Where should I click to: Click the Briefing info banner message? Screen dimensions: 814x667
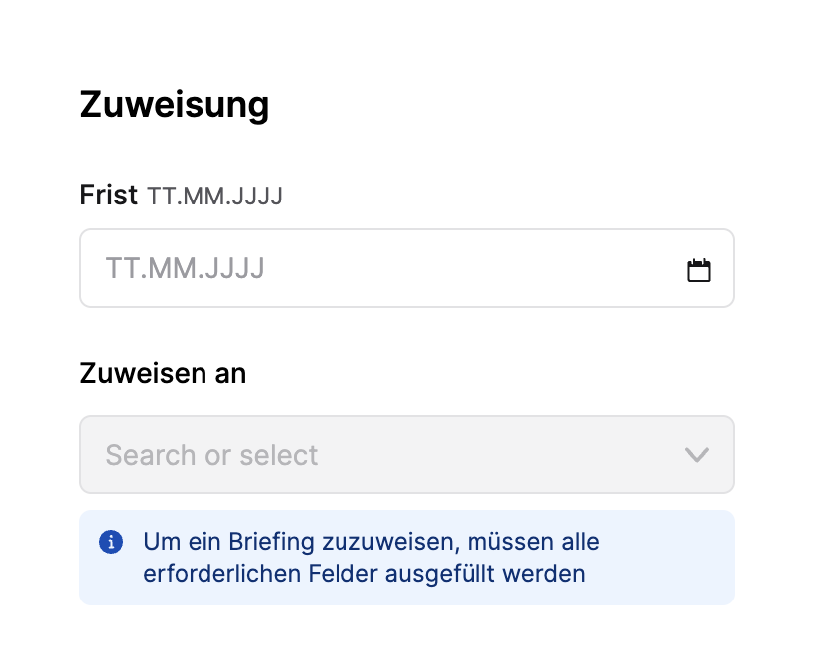point(370,558)
